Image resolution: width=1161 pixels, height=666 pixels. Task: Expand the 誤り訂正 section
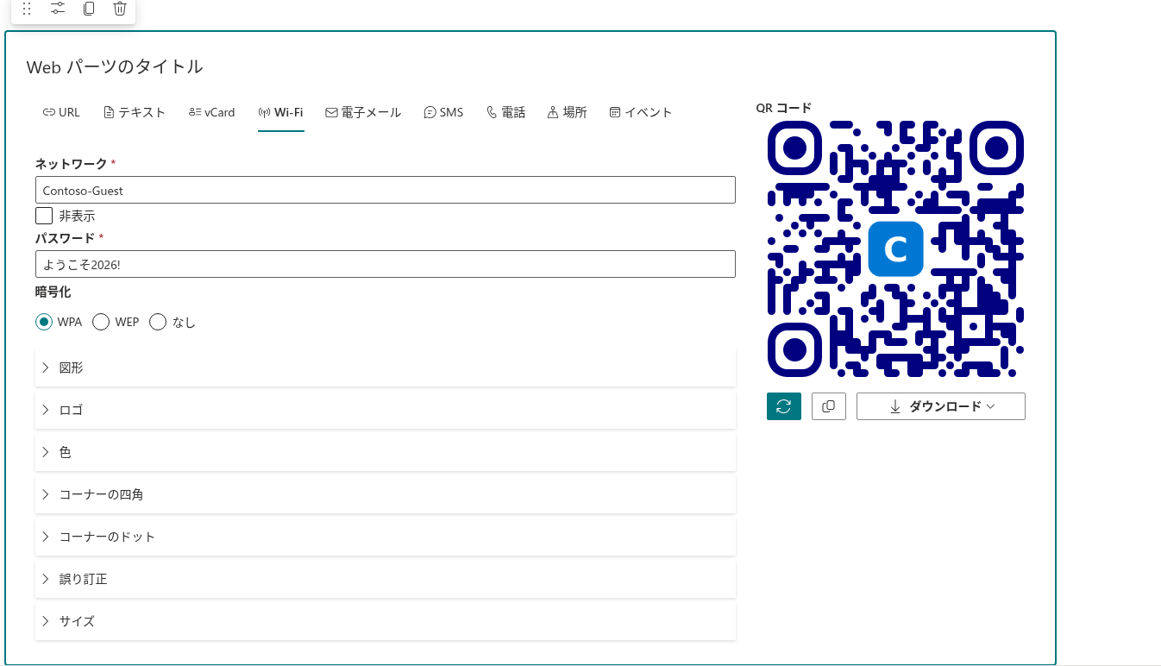click(x=386, y=579)
